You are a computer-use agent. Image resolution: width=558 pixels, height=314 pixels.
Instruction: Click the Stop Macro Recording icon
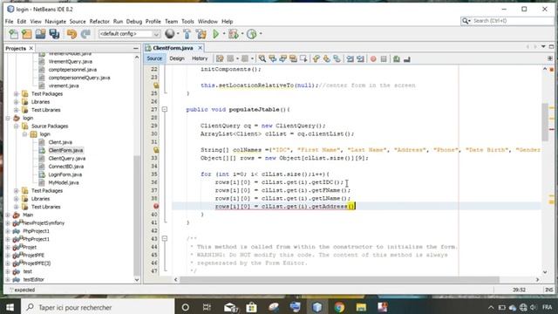click(384, 58)
